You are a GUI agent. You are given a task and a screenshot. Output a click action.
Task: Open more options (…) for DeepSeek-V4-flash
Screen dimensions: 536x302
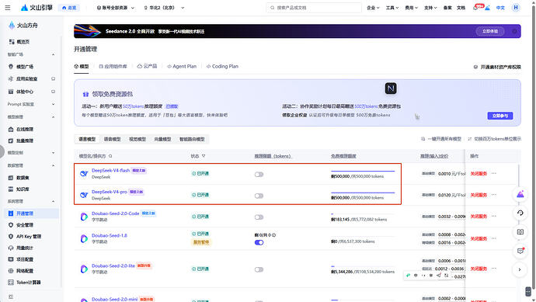click(x=494, y=174)
